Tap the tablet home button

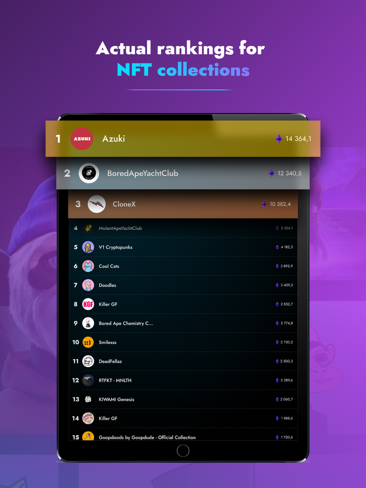(183, 451)
